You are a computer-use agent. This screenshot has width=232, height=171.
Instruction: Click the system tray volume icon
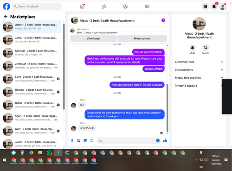pos(201,167)
